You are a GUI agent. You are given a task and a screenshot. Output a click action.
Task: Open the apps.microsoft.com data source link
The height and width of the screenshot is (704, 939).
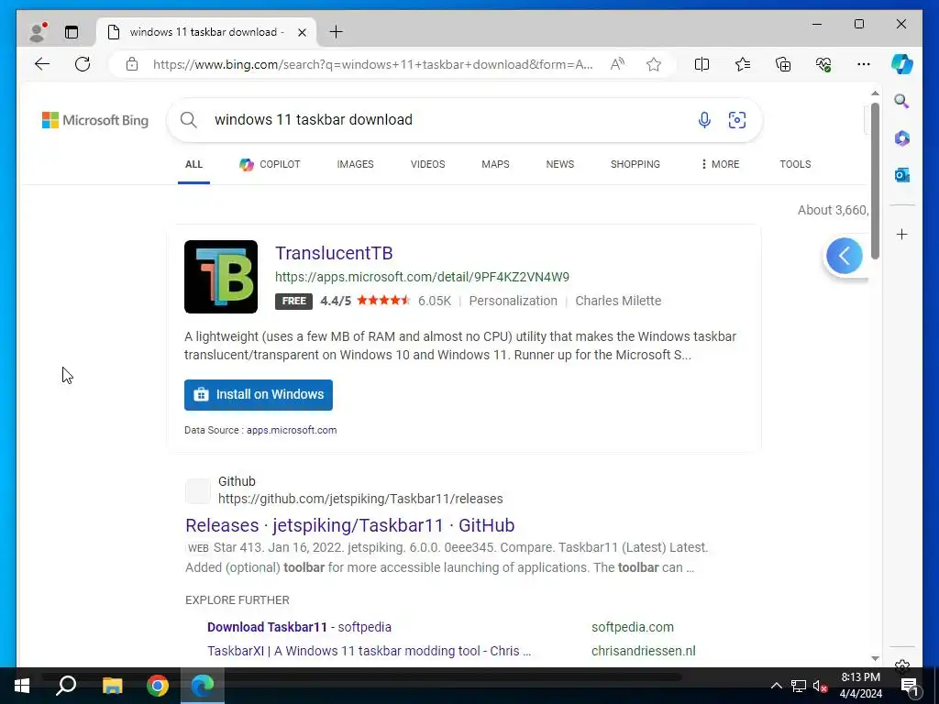click(292, 431)
